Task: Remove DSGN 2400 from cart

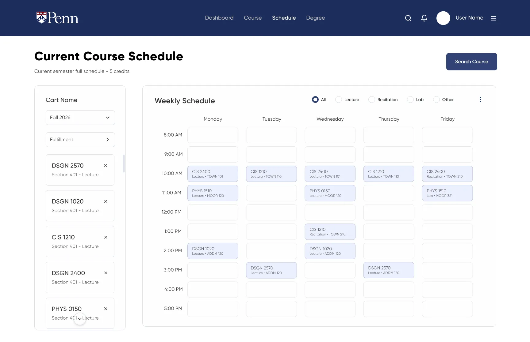Action: (x=106, y=273)
